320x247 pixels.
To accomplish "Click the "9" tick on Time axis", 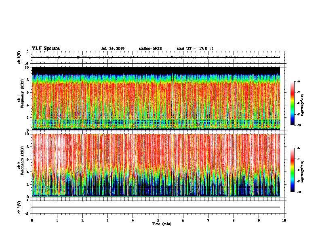I will (259, 220).
